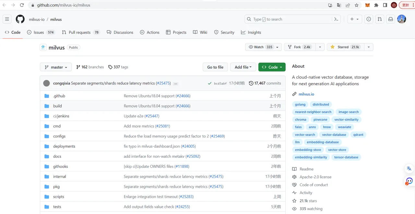Viewport: 415px width, 214px height.
Task: Click congqixia's commit author avatar
Action: point(47,83)
